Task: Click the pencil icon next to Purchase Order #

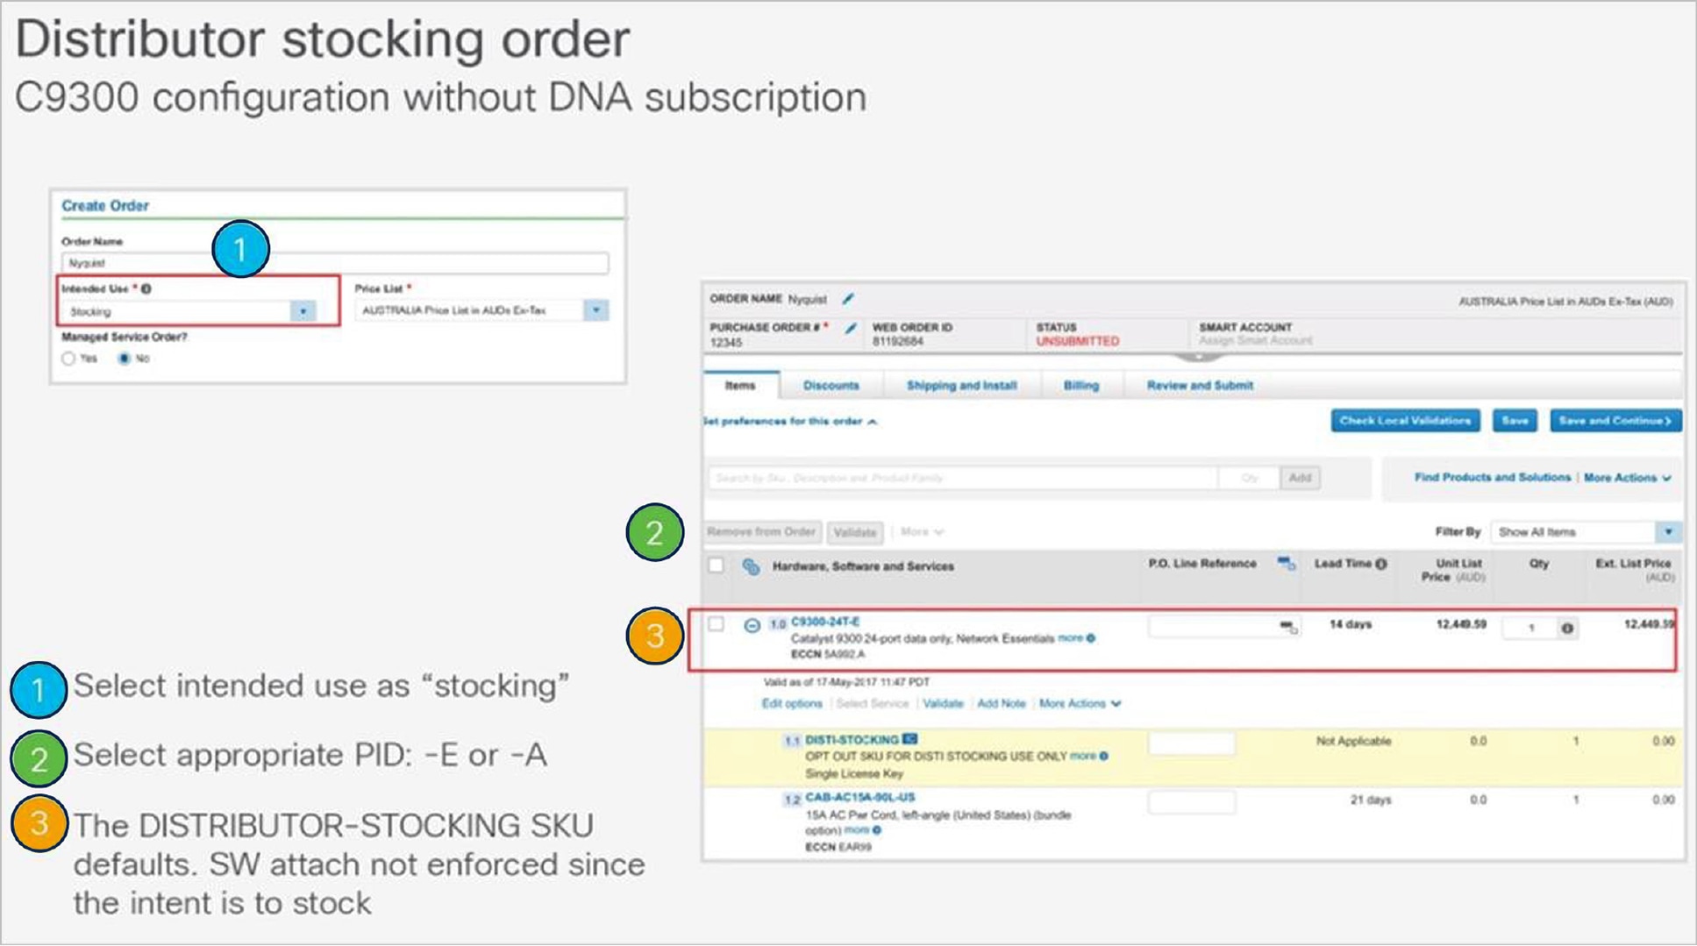Action: coord(850,328)
